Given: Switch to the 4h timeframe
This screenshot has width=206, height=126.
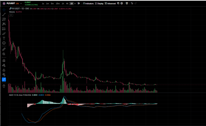Looking at the screenshot, I should click(67, 4).
